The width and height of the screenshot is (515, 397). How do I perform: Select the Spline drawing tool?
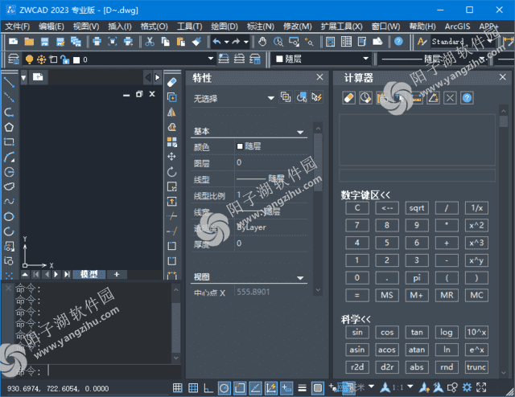(9, 202)
